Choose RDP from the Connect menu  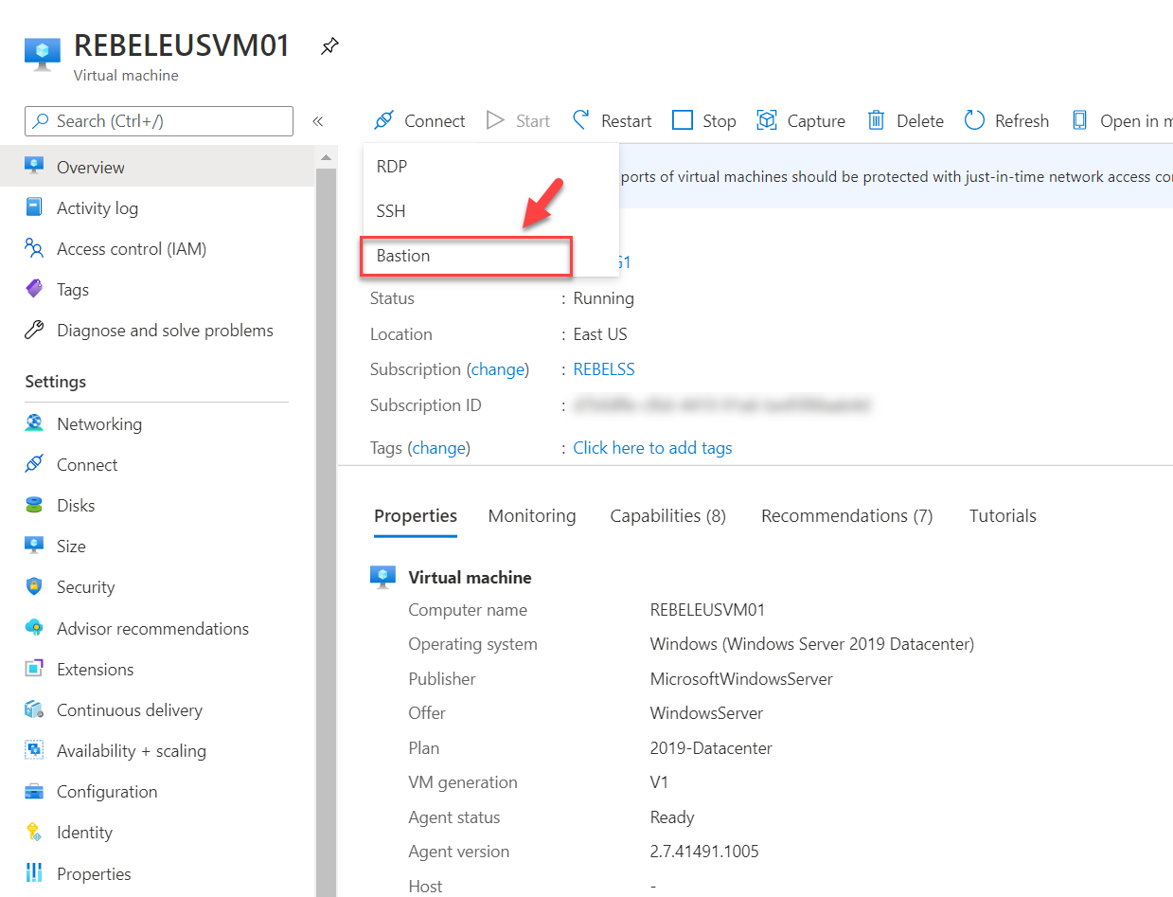(x=491, y=167)
